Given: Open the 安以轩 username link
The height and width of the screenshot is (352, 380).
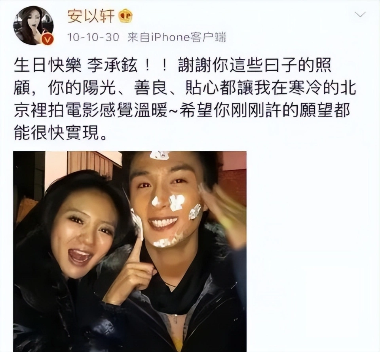Looking at the screenshot, I should tap(91, 17).
